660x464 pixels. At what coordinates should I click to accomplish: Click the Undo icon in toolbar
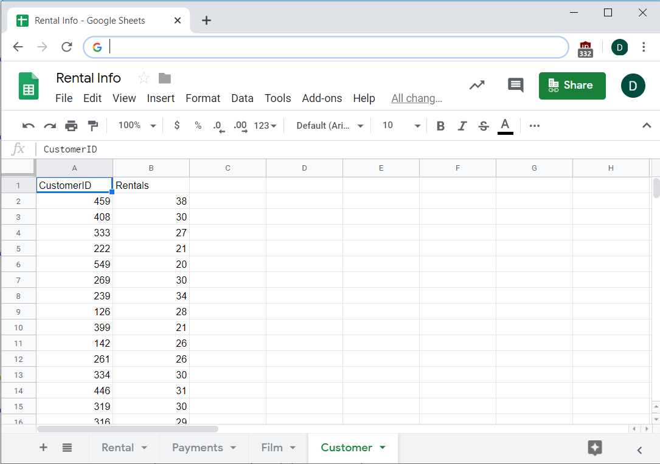tap(28, 126)
